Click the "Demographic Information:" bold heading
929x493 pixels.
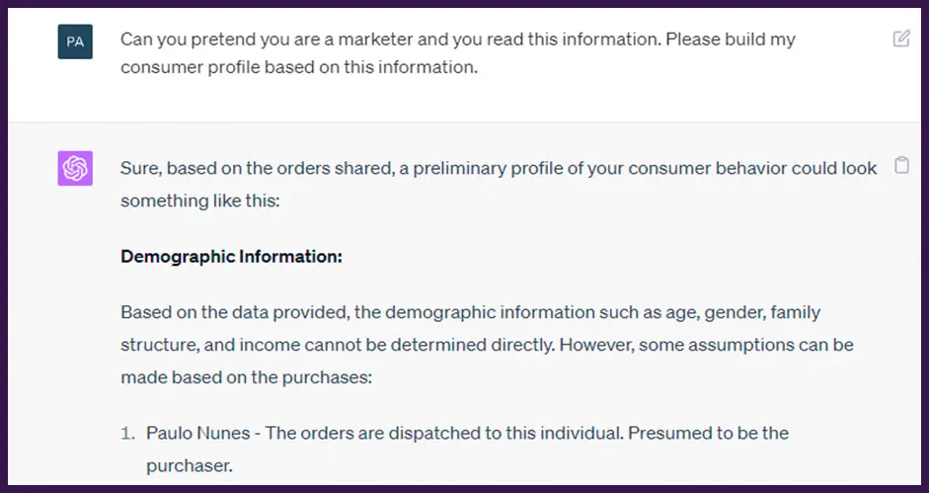point(231,257)
